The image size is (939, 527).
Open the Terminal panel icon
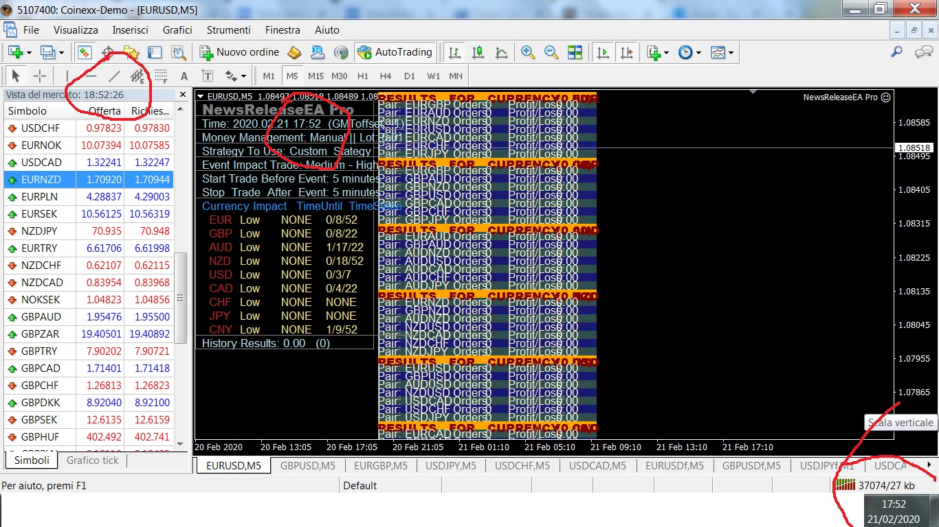pos(155,52)
